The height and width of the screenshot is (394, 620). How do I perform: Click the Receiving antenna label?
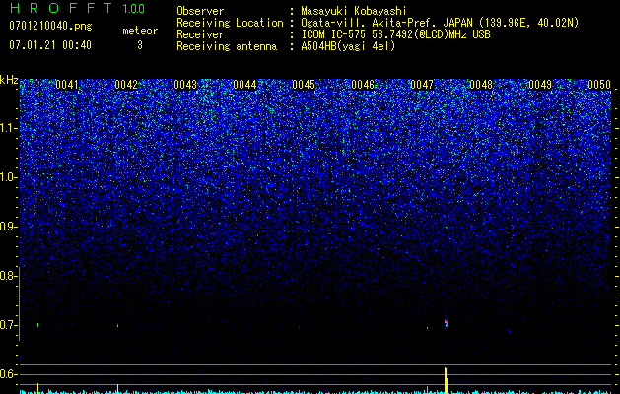pos(227,46)
